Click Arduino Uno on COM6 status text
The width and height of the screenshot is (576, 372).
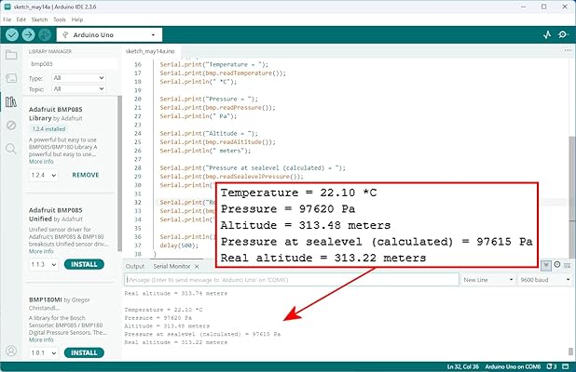[513, 366]
